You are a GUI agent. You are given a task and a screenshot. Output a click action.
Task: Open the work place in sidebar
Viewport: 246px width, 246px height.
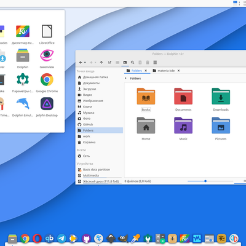tap(100, 137)
